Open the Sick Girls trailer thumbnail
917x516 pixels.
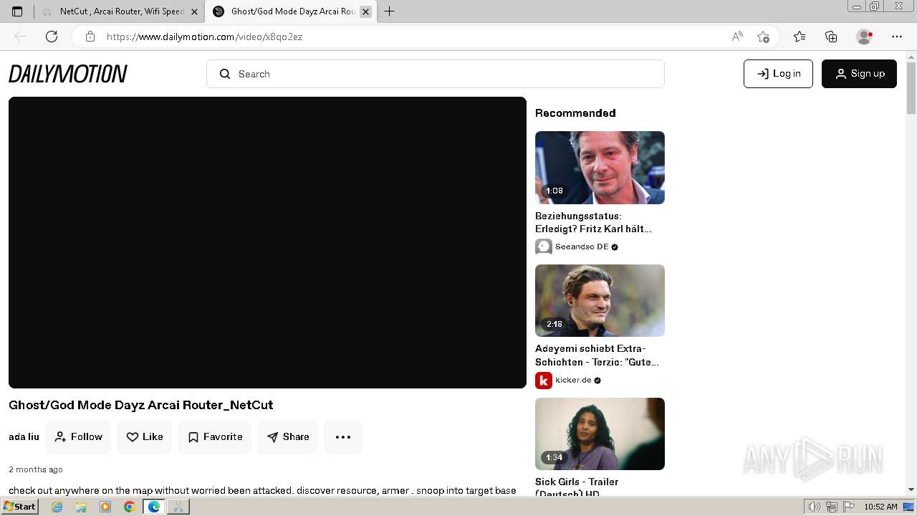pos(600,434)
